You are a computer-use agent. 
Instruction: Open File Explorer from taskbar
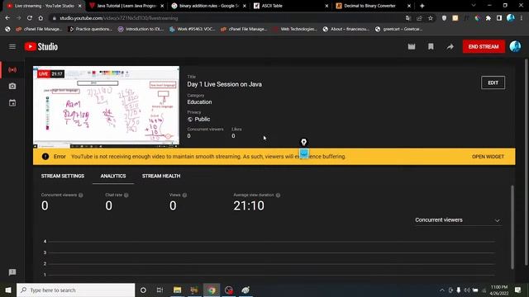[177, 290]
